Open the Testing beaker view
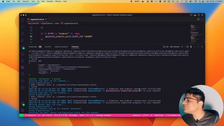This screenshot has height=126, width=224. 22,61
